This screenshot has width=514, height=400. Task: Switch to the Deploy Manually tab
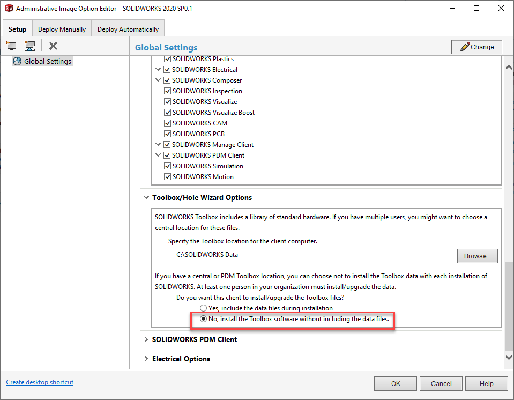(62, 29)
